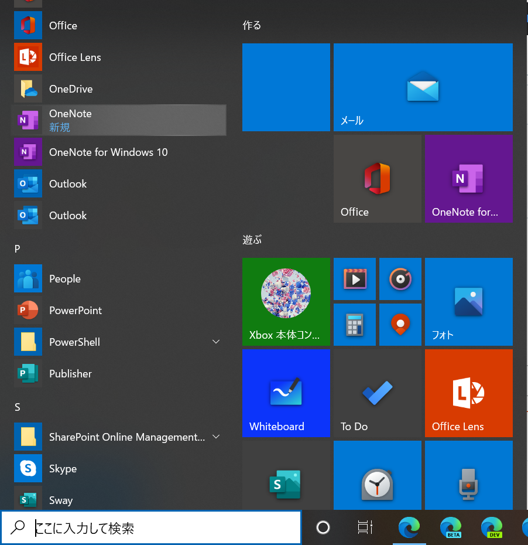Launch PowerPoint from app list
The image size is (528, 545).
(118, 310)
